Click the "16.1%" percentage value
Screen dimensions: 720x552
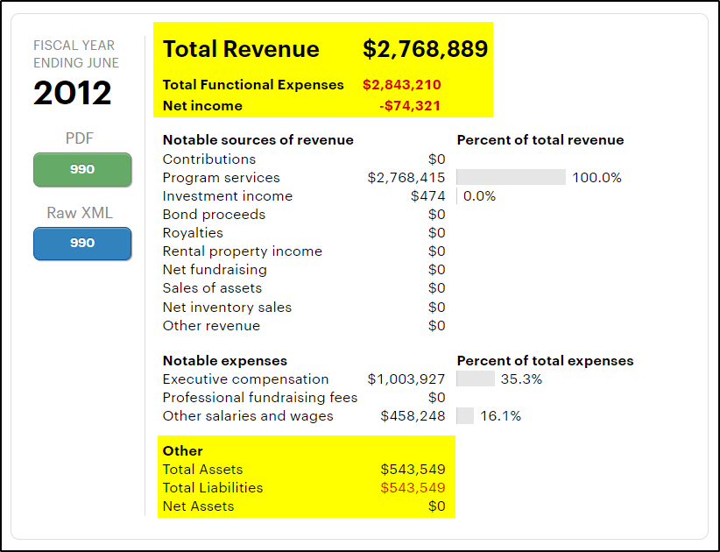coord(500,416)
